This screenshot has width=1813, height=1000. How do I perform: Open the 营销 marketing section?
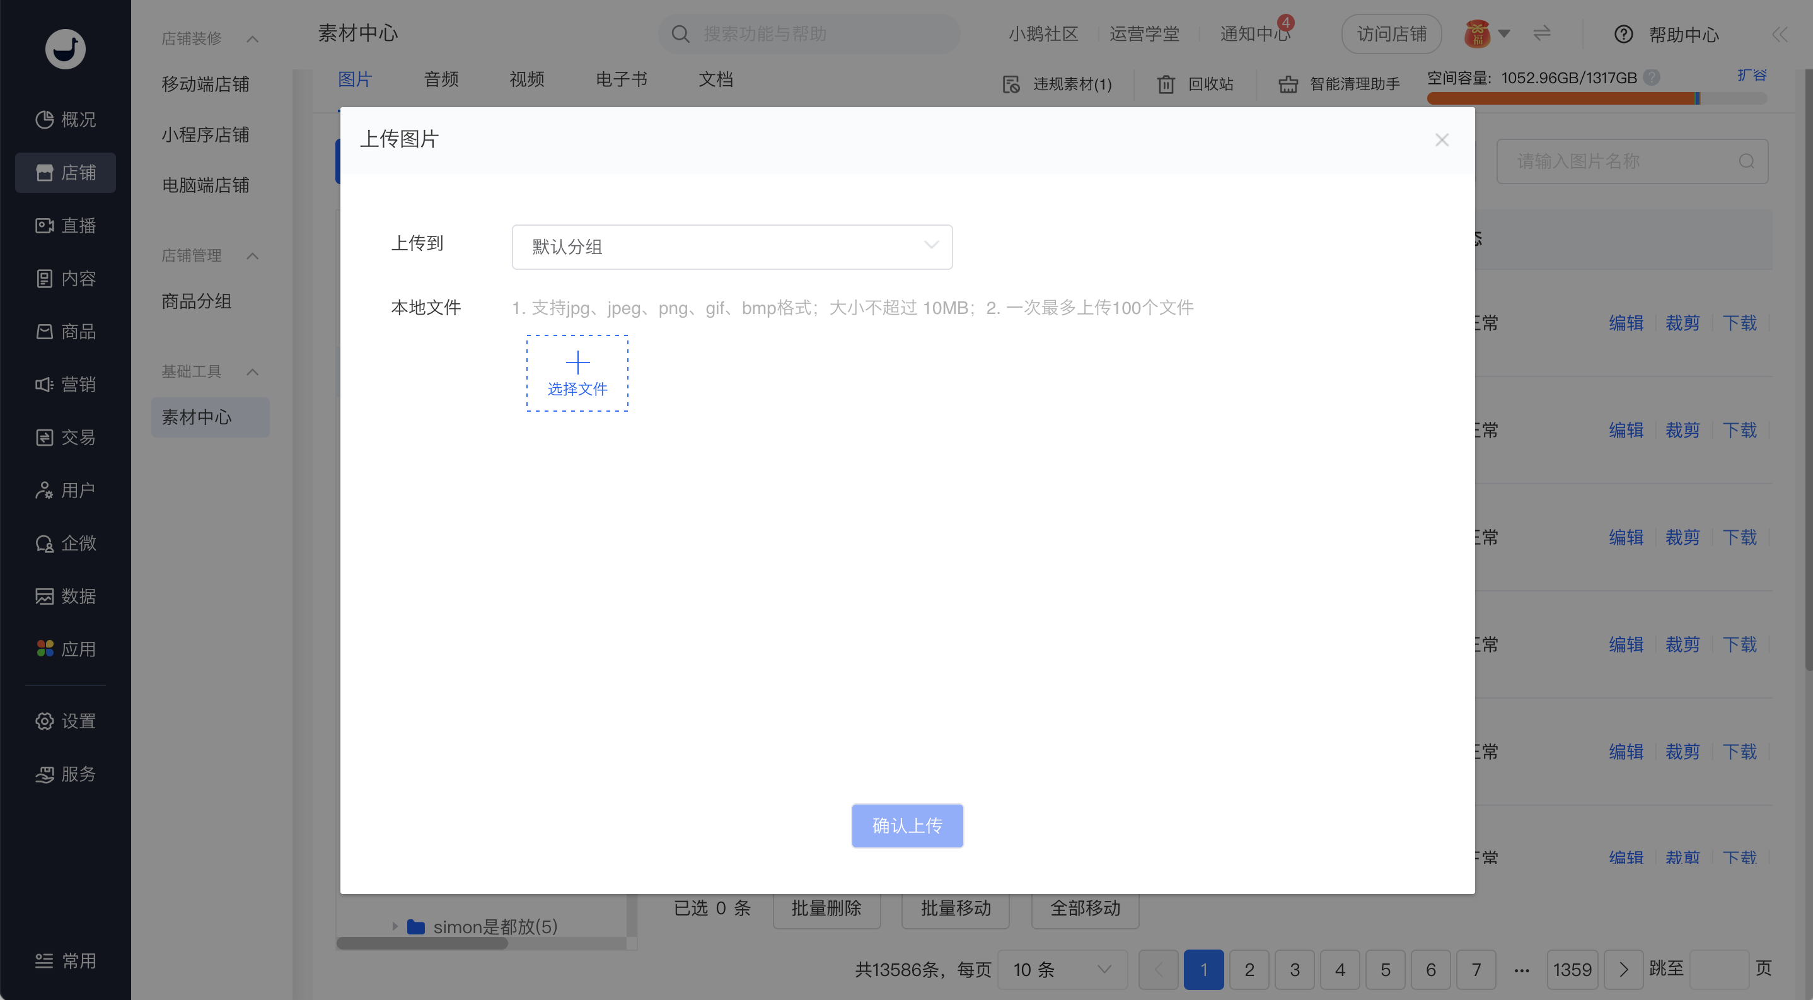[x=66, y=384]
